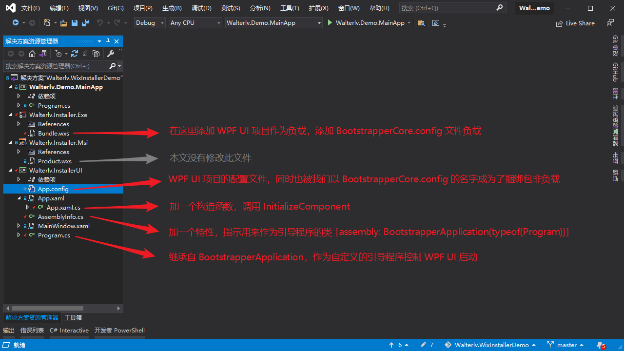Toggle the solution/folder view switch icon

[x=43, y=54]
